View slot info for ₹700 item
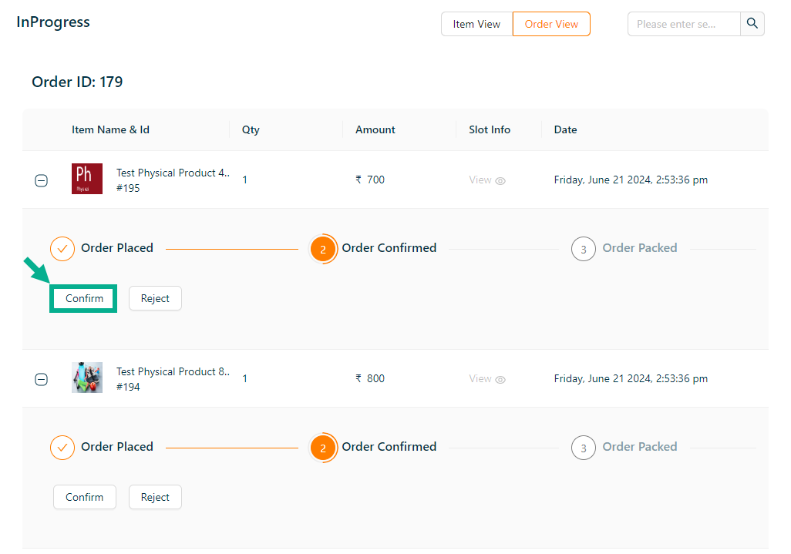Screen dimensions: 791x554 pos(487,180)
